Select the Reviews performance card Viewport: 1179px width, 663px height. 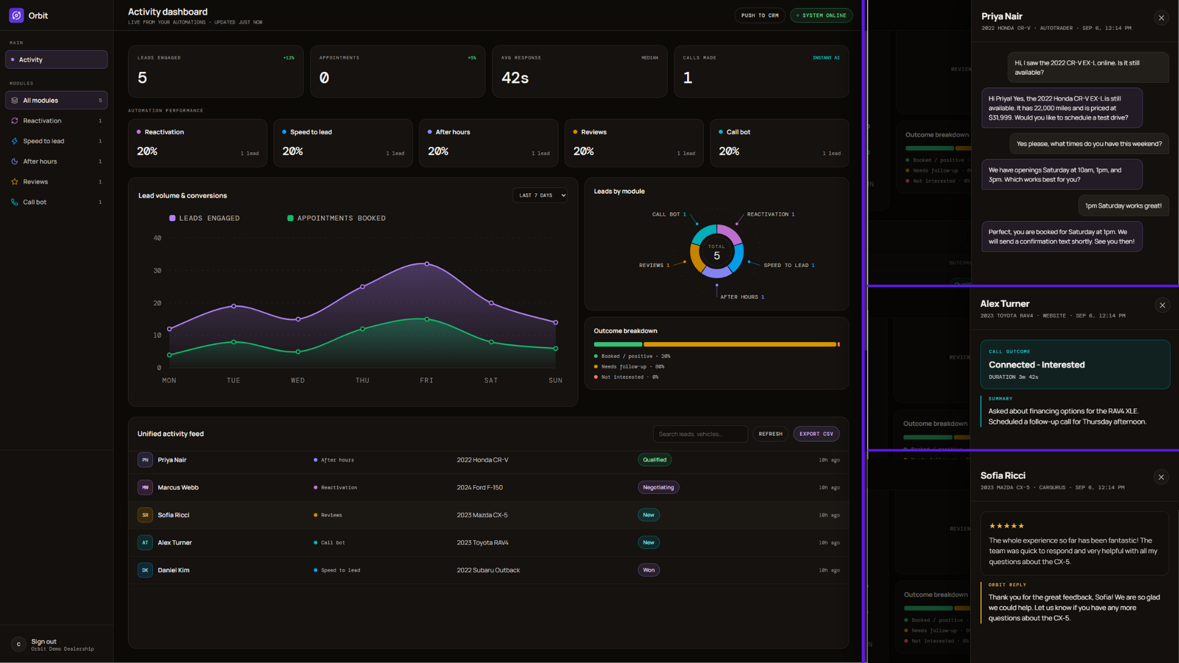point(634,143)
